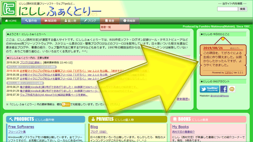Open the My Books link
This screenshot has width=253, height=142.
(x=180, y=127)
